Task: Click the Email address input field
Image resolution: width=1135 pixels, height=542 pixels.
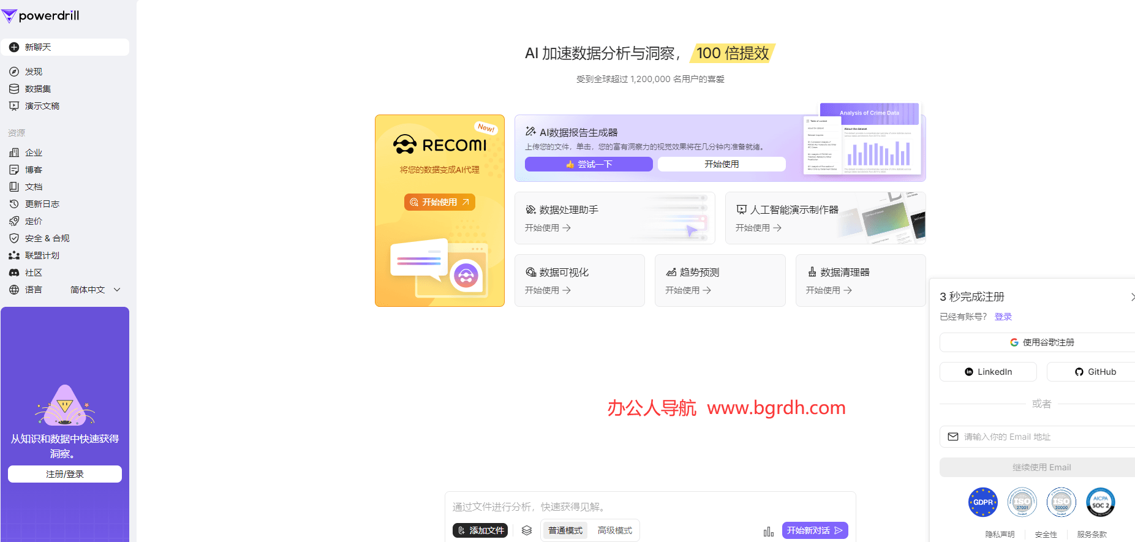Action: 1041,437
